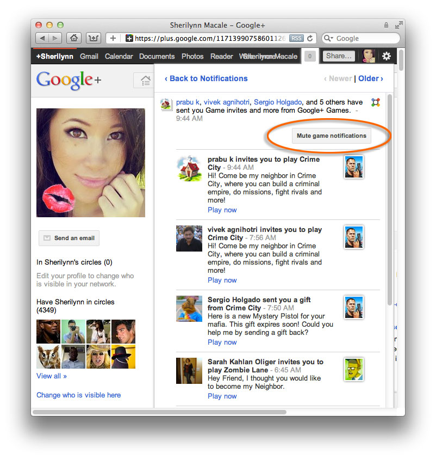Click Change who is visible here
436x459 pixels.
[x=79, y=395]
